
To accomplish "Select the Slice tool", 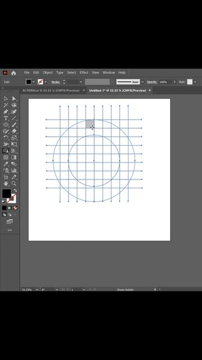I will (14, 177).
